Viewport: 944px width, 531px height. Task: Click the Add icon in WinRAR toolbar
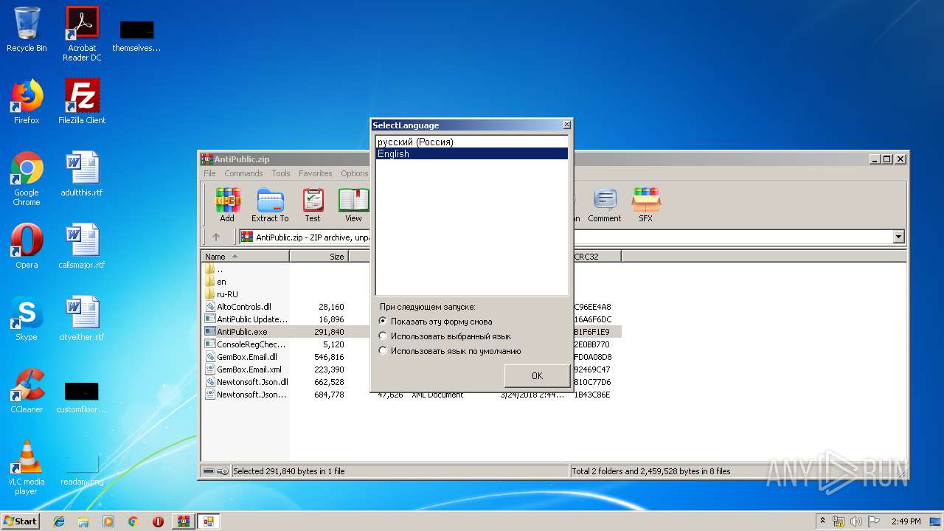tap(227, 205)
